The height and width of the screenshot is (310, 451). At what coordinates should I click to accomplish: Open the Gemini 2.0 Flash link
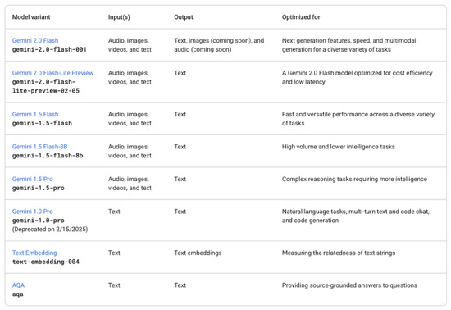pyautogui.click(x=35, y=40)
